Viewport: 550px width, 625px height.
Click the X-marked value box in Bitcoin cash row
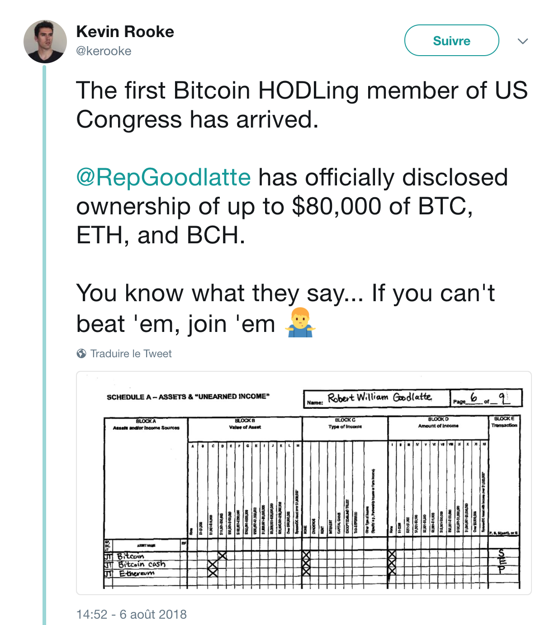click(x=213, y=564)
